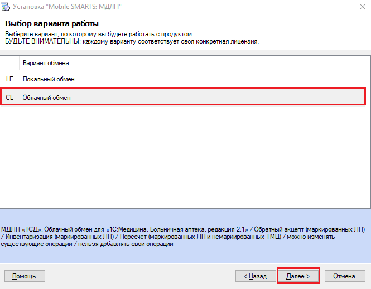371x289 pixels.
Task: Select the "Локальный обмен" option
Action: click(182, 79)
